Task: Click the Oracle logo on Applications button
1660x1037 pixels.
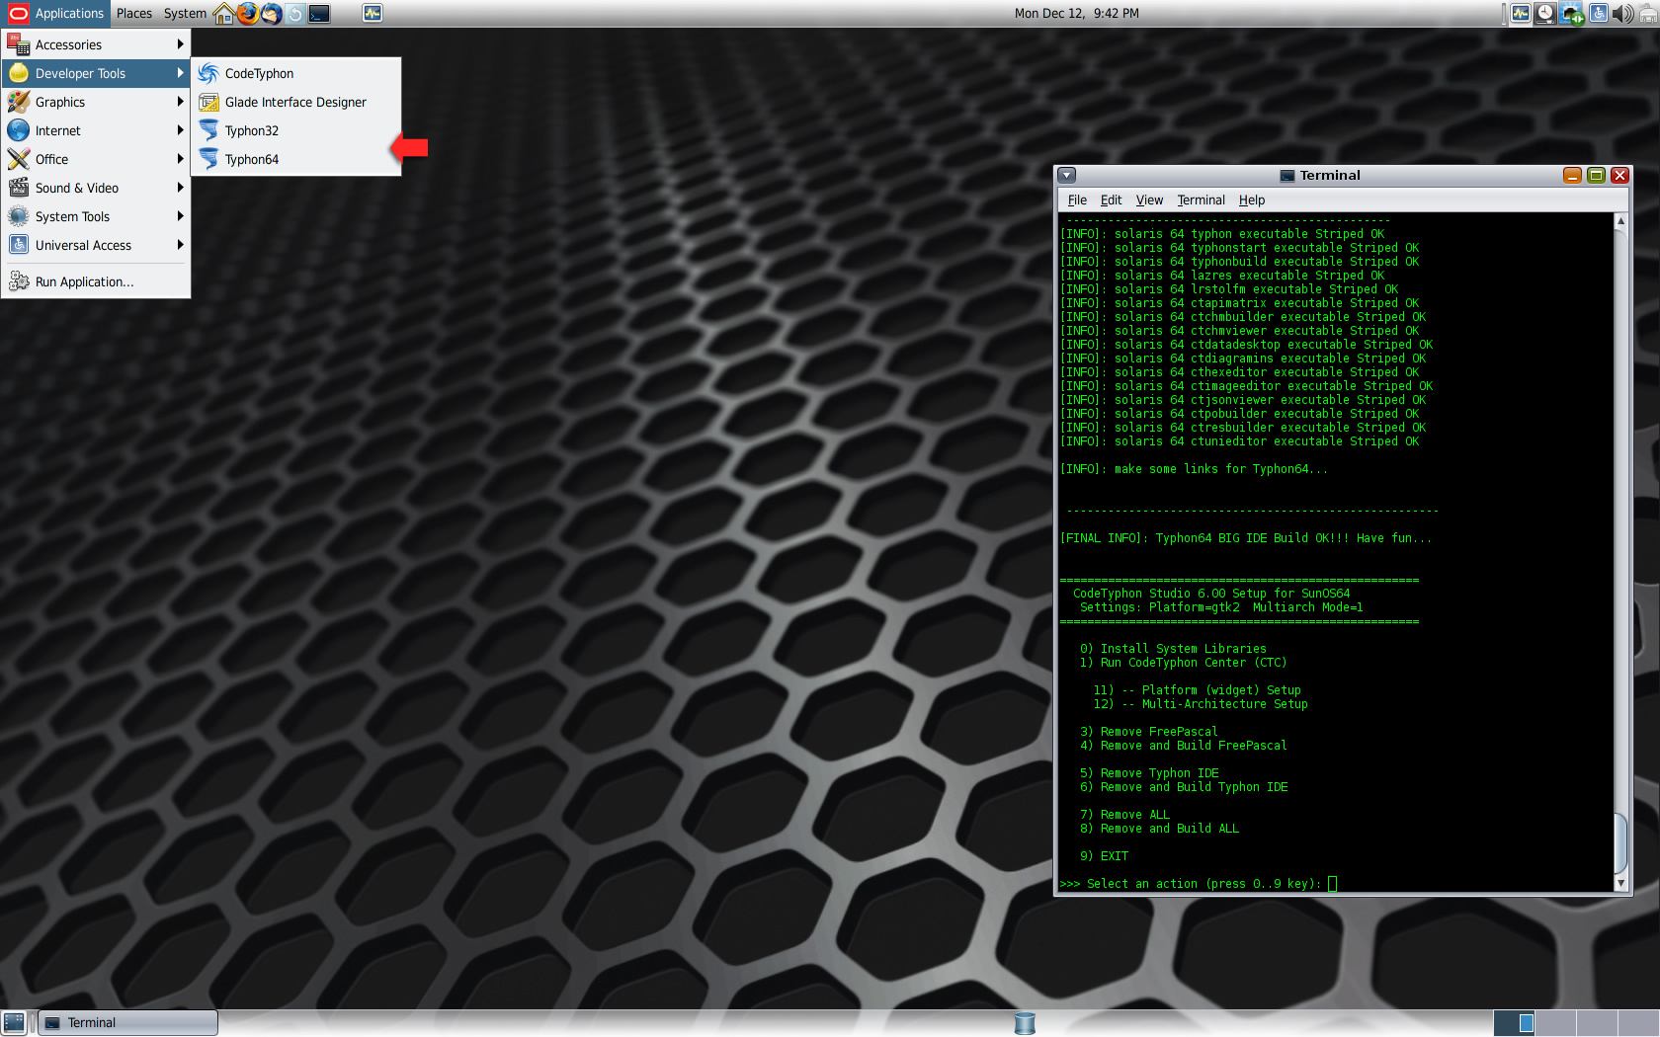Action: tap(19, 13)
